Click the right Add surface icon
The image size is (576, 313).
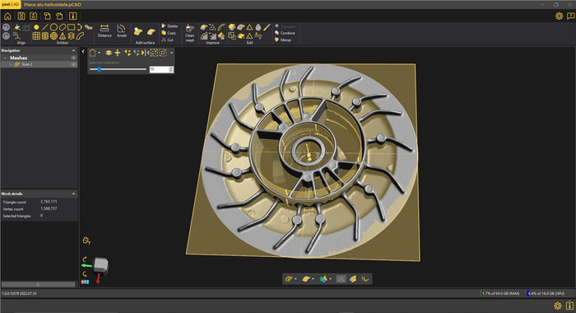tap(151, 31)
